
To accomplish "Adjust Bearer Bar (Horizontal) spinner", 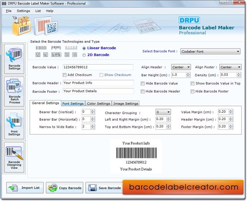I will tap(93, 119).
